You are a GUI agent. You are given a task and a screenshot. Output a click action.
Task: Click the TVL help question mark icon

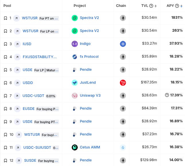click(x=151, y=6)
